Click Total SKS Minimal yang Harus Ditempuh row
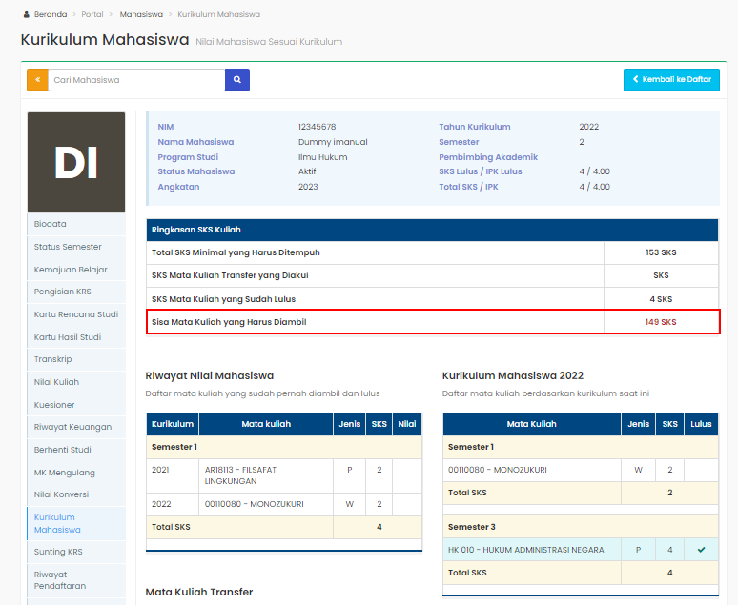 click(x=432, y=252)
